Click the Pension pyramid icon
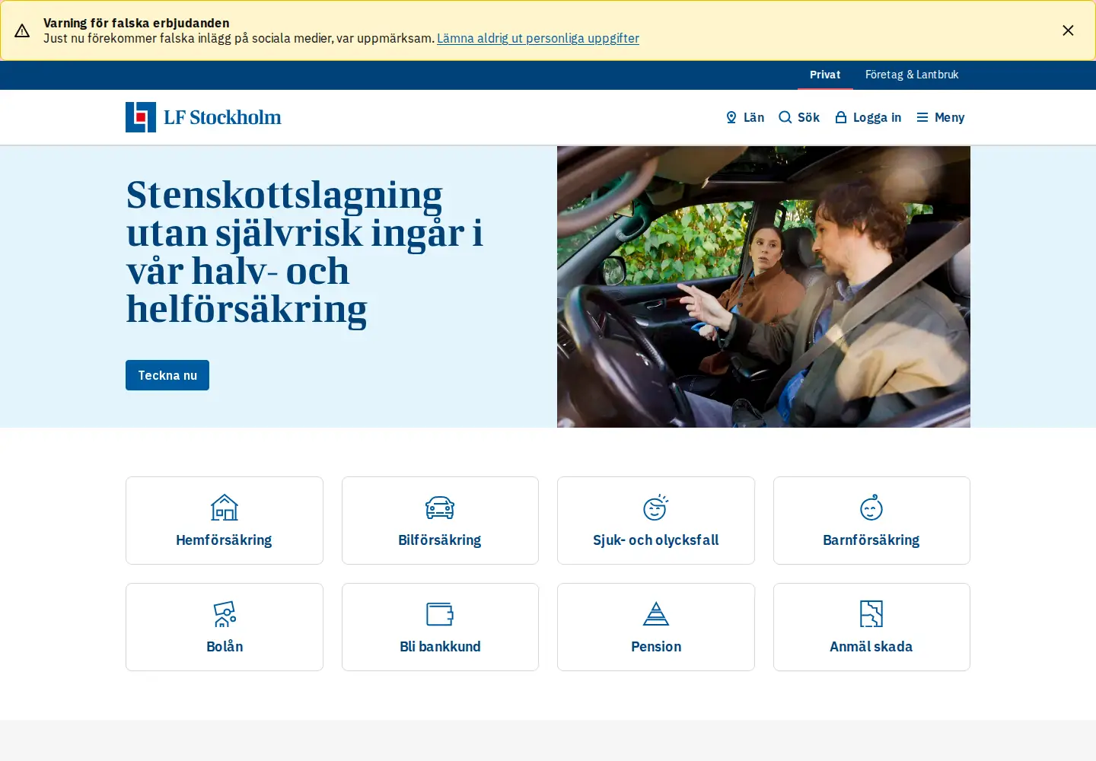Image resolution: width=1096 pixels, height=761 pixels. [655, 613]
